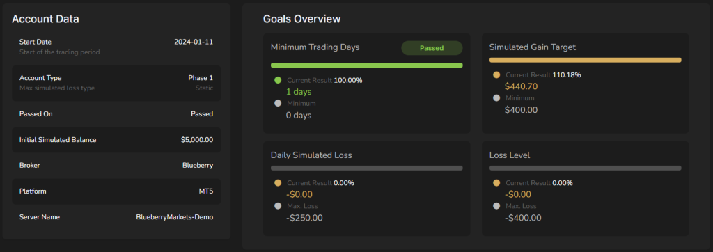Click the orange Current Result dot in Loss Level
713x252 pixels.
click(x=496, y=183)
